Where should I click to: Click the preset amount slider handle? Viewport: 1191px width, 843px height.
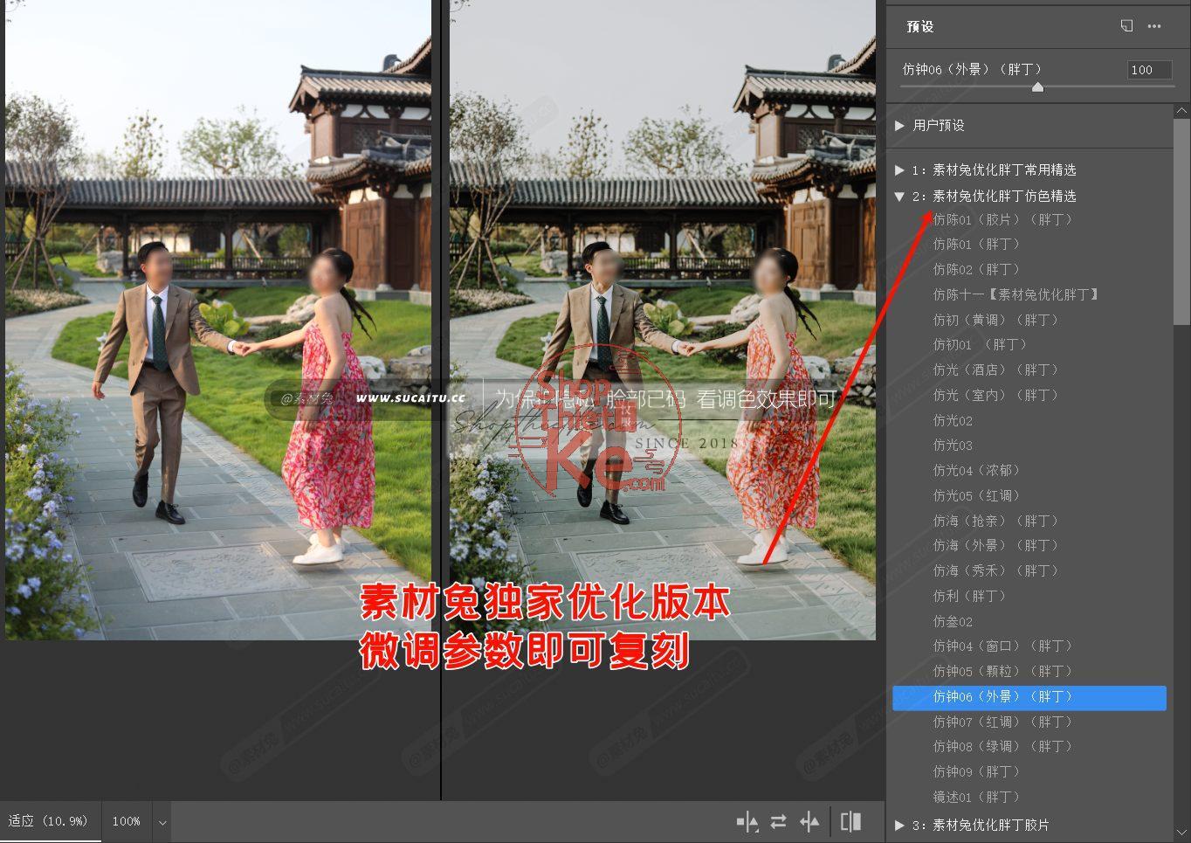(x=1038, y=86)
